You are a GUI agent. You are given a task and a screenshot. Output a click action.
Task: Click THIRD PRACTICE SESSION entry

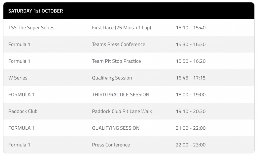click(x=121, y=94)
